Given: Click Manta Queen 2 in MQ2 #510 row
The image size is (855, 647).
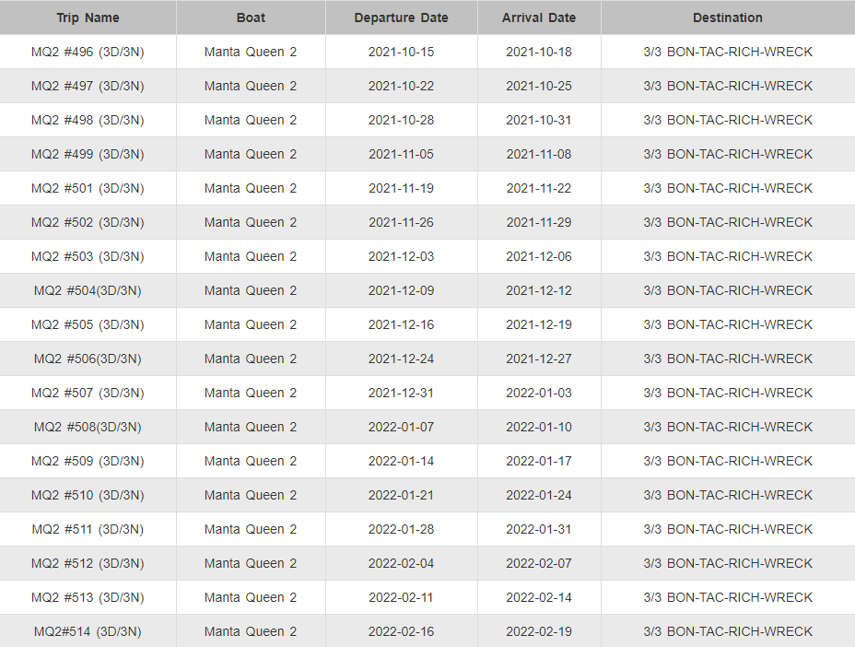Looking at the screenshot, I should [x=251, y=495].
